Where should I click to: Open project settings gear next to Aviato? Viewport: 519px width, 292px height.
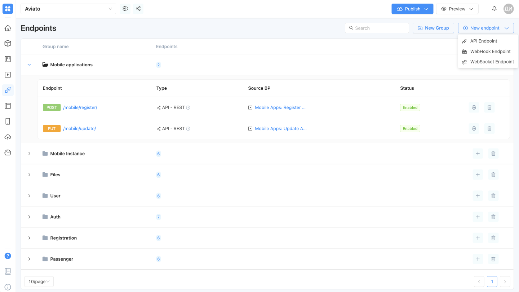(x=125, y=8)
